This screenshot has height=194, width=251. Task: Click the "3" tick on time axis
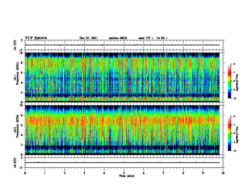coord(84,173)
